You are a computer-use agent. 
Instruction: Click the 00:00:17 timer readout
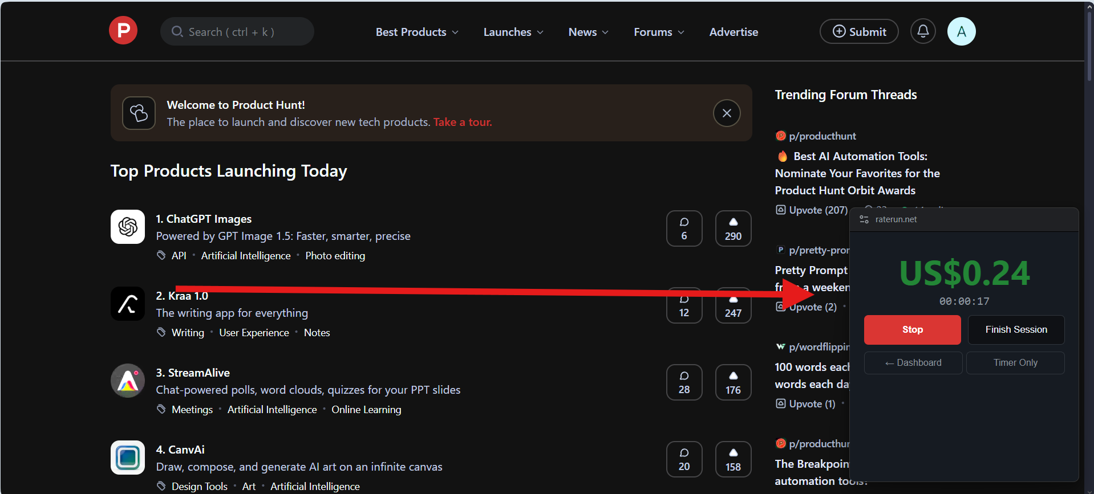click(x=965, y=301)
